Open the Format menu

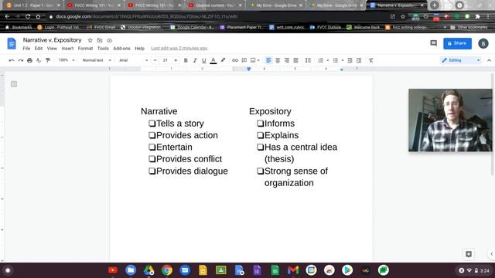coord(85,48)
